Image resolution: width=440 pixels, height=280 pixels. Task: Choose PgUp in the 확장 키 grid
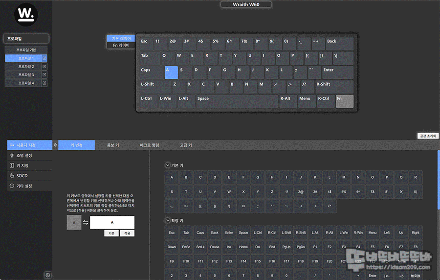286,247
